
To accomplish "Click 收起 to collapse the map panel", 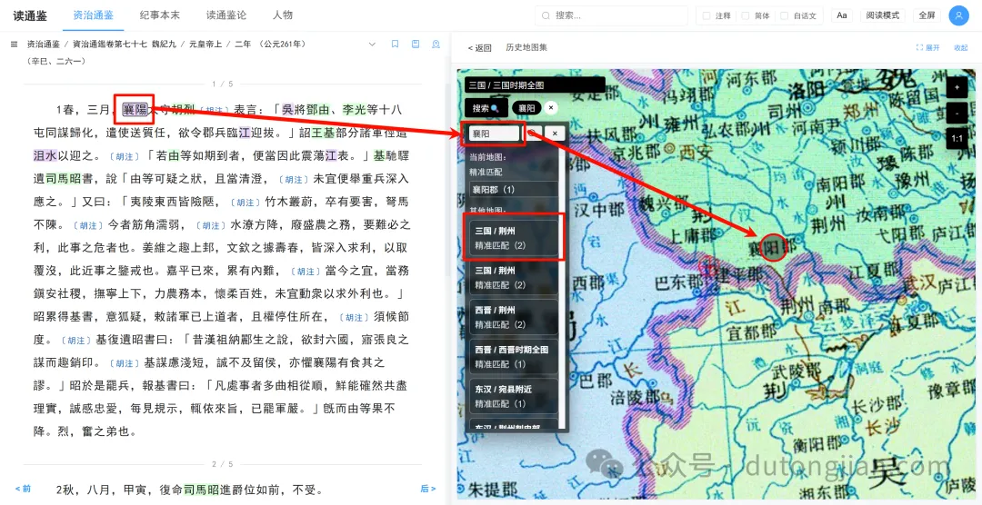I will [x=961, y=47].
